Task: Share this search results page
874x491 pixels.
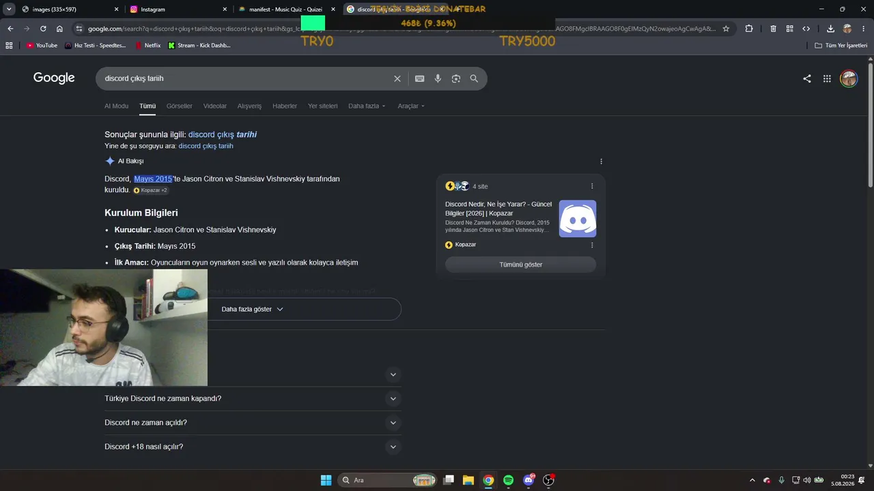Action: pyautogui.click(x=807, y=78)
